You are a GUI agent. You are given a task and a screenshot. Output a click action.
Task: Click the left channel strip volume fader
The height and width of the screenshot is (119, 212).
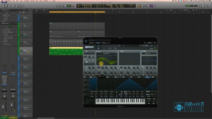3,106
